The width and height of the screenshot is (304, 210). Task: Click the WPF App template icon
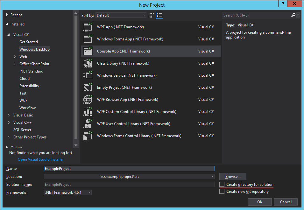[x=88, y=27]
